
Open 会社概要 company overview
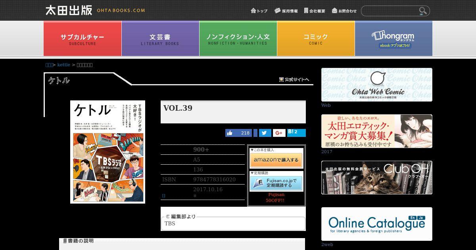click(x=315, y=11)
